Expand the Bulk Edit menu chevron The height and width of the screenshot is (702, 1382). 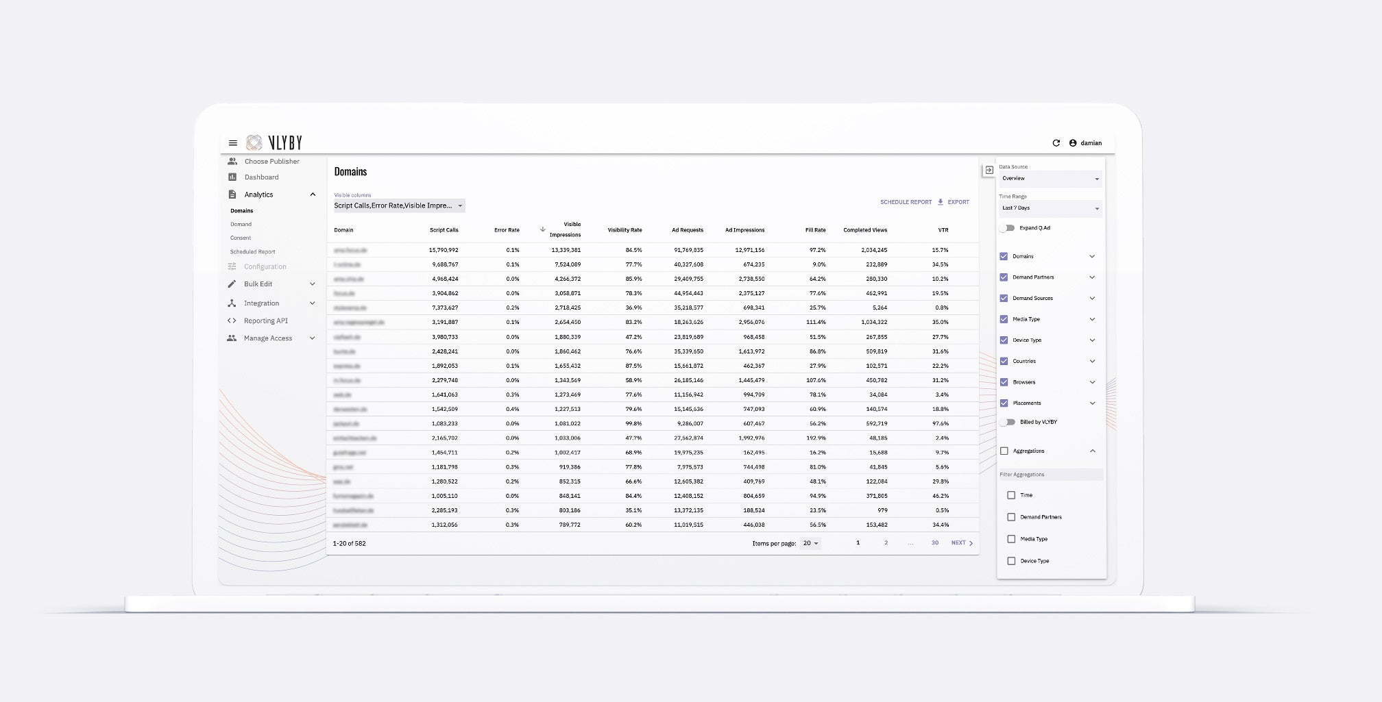point(313,284)
